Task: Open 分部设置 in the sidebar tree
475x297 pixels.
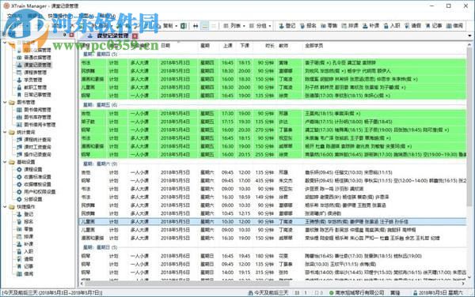Action: (x=33, y=199)
